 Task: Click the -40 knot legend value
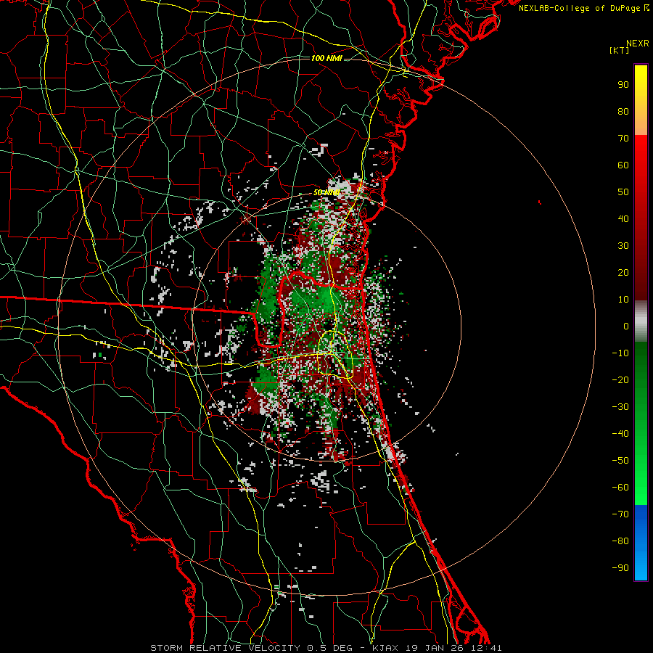620,434
